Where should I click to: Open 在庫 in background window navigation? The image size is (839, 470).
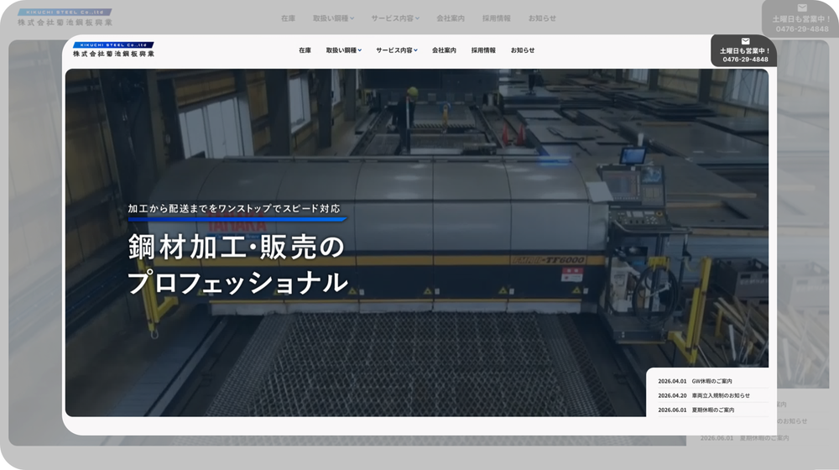pyautogui.click(x=289, y=18)
